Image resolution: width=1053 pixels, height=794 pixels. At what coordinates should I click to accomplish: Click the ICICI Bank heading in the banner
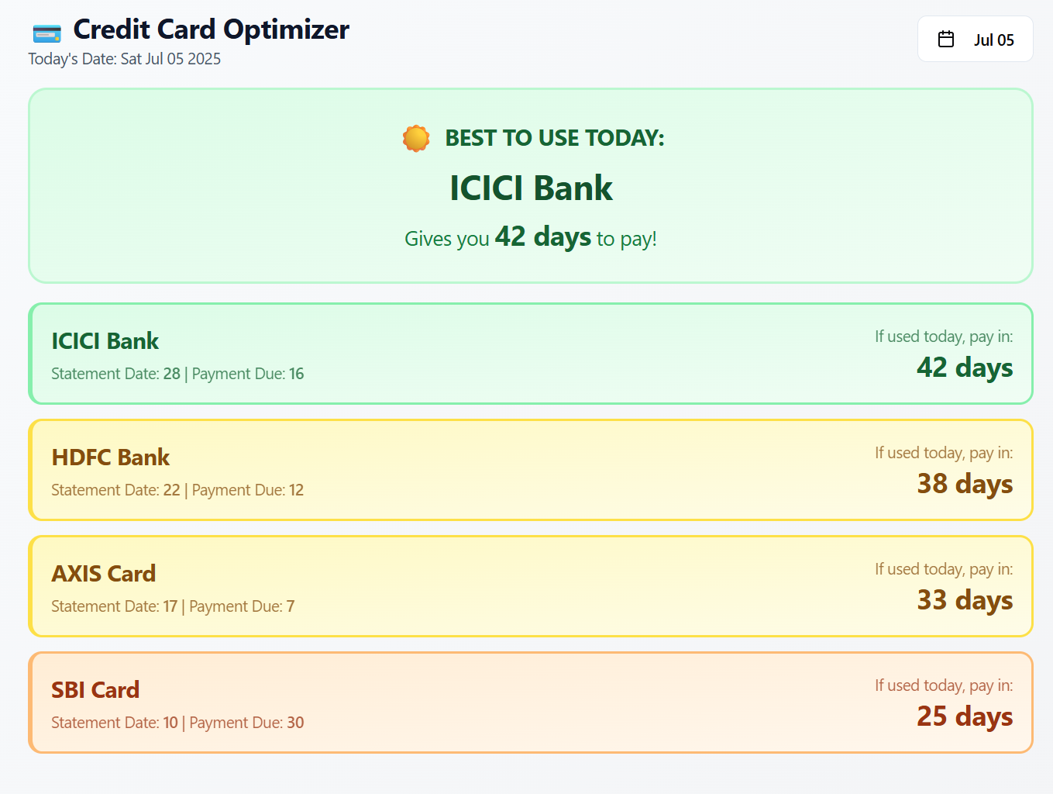tap(531, 188)
